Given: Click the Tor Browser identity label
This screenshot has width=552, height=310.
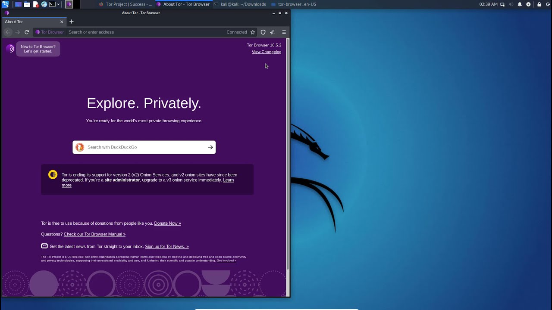Looking at the screenshot, I should (50, 32).
